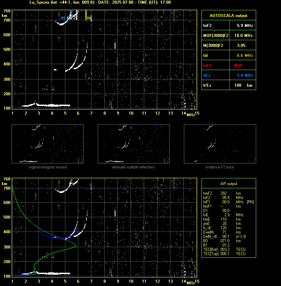Select the hmE '110 km' row
This screenshot has height=286, width=281.
[x=222, y=219]
